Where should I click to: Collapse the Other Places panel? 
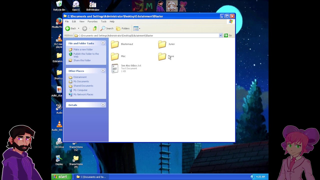click(103, 71)
